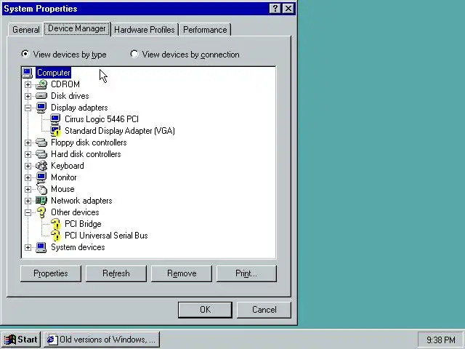
Task: Click the Print... button
Action: pos(246,273)
